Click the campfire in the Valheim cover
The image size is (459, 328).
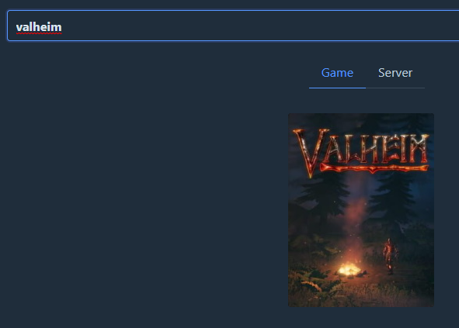349,269
